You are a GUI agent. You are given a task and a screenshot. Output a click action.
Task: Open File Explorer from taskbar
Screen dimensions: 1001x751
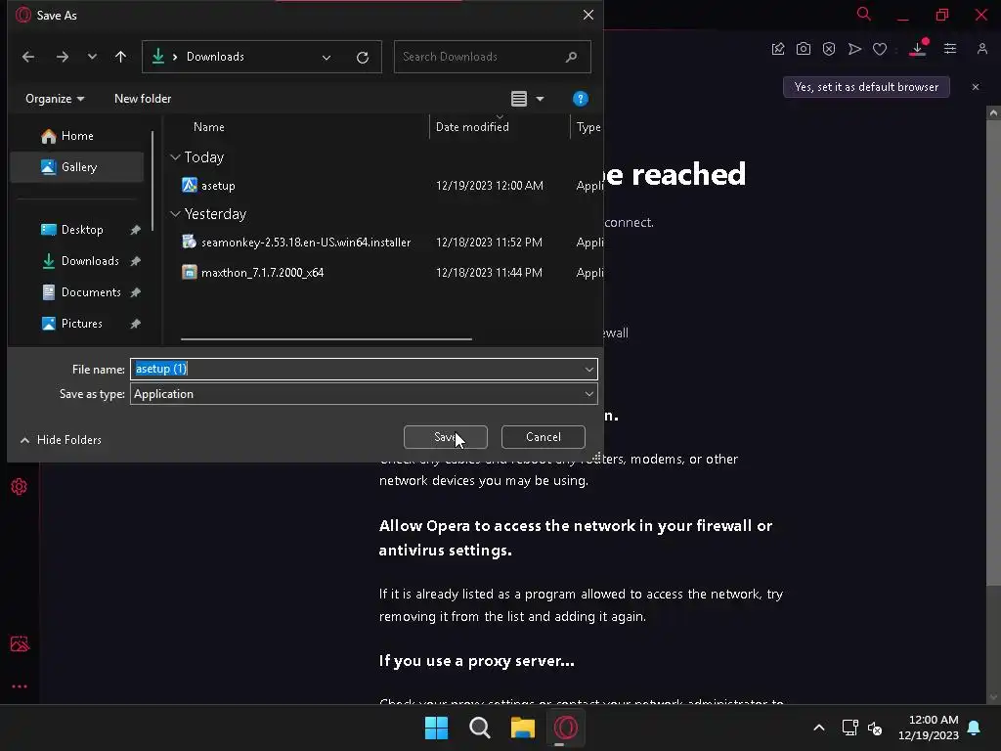tap(523, 728)
